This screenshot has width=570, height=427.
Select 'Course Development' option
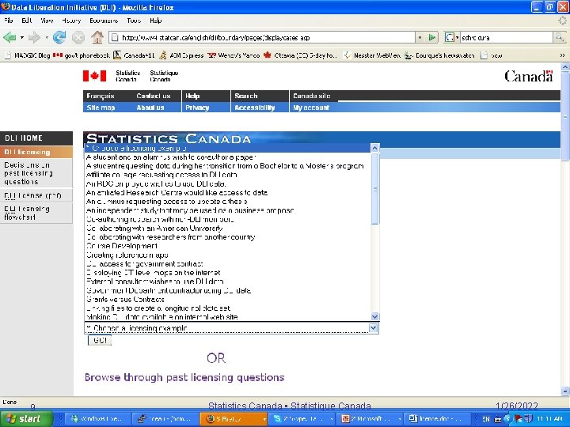tap(228, 246)
